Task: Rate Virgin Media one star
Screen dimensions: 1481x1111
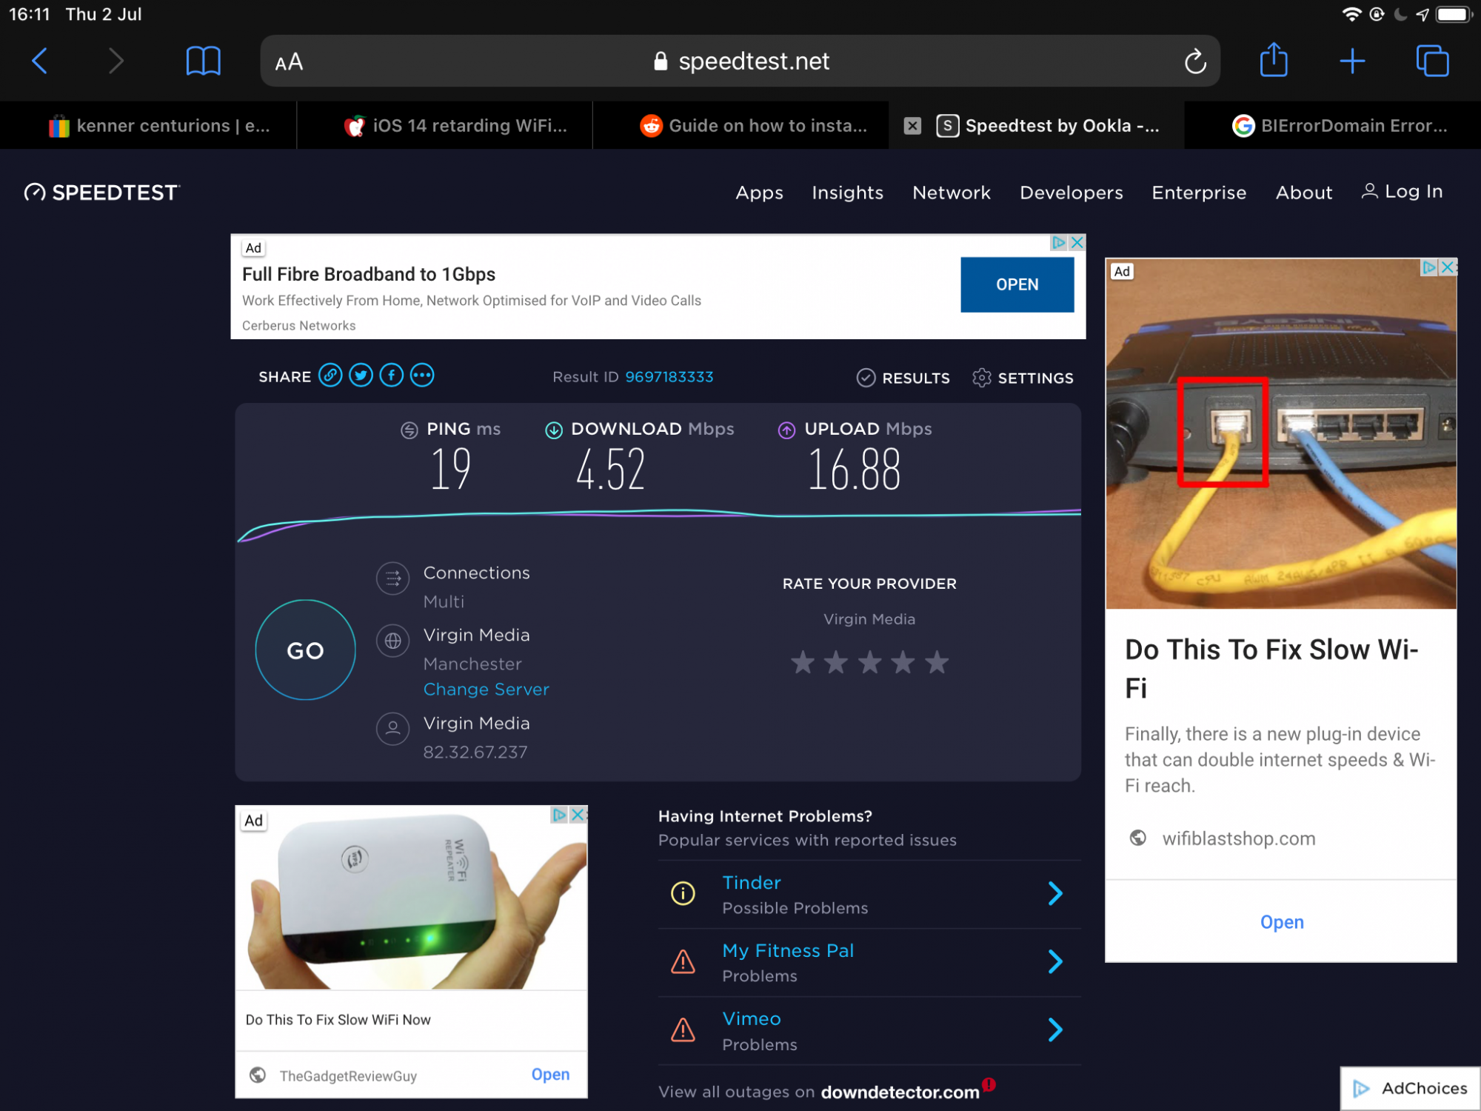Action: pyautogui.click(x=803, y=662)
